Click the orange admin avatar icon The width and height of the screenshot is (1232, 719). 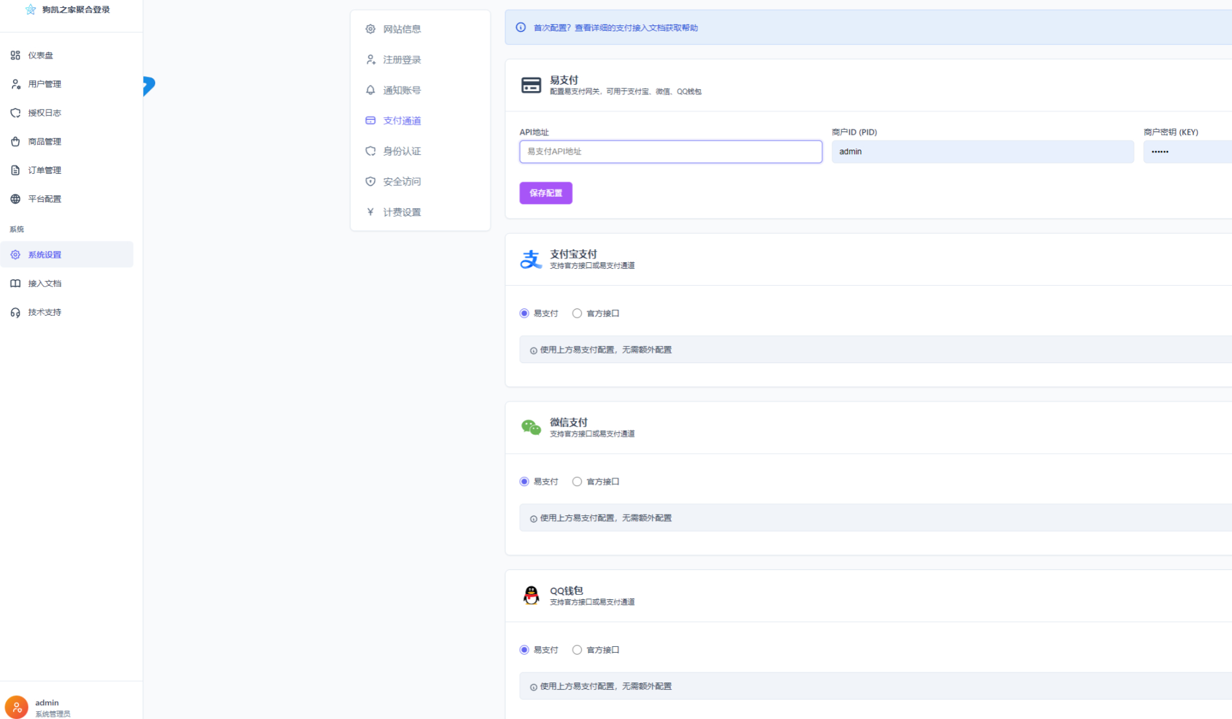[x=16, y=707]
